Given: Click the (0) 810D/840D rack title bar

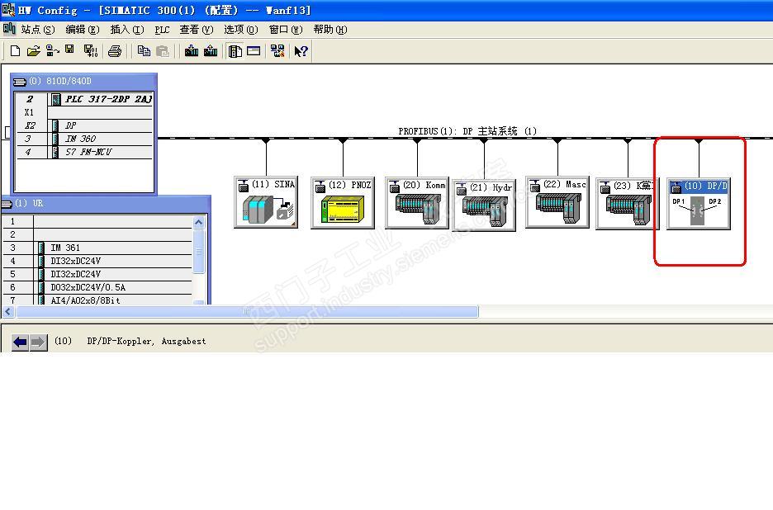Looking at the screenshot, I should pos(83,81).
